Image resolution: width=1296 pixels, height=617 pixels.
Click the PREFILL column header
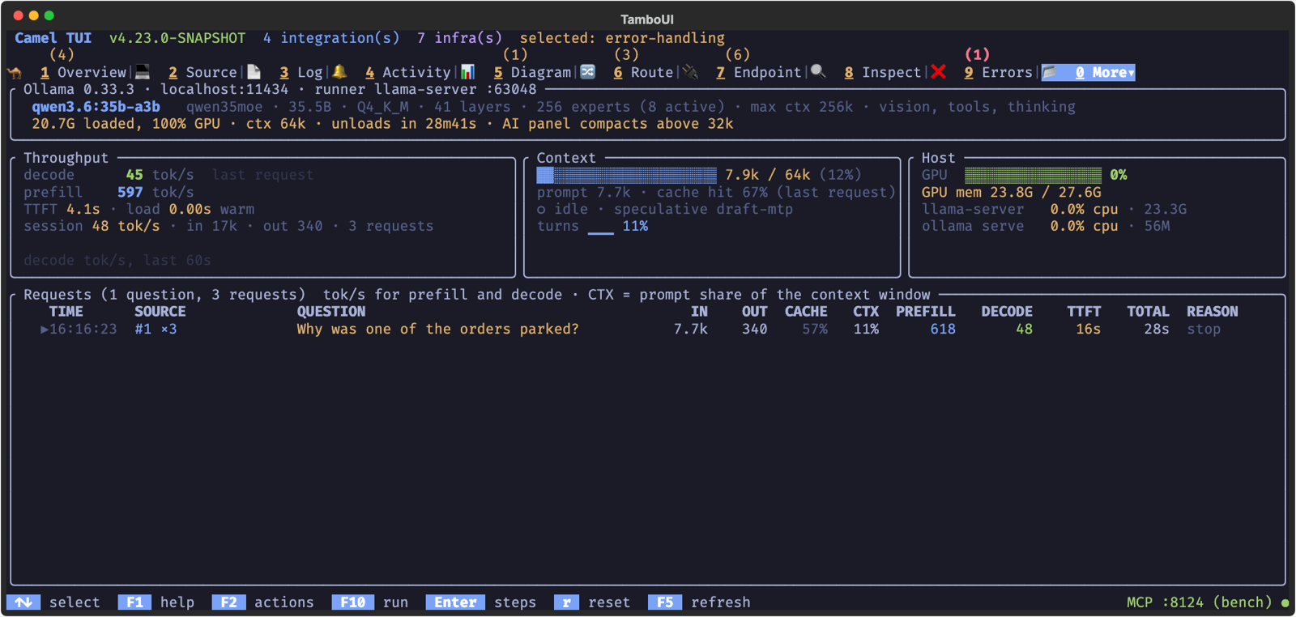(926, 312)
